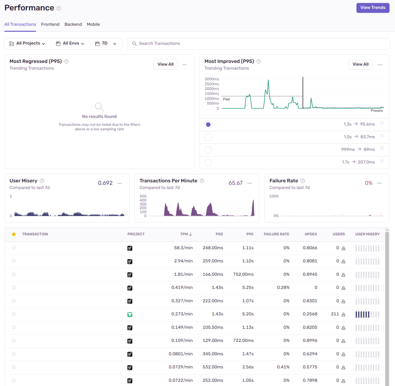Open the All Envs environment dropdown
Screen dimensions: 395x386
(x=70, y=44)
